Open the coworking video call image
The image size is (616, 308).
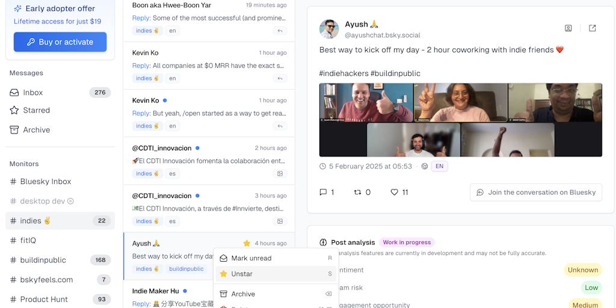tap(460, 120)
